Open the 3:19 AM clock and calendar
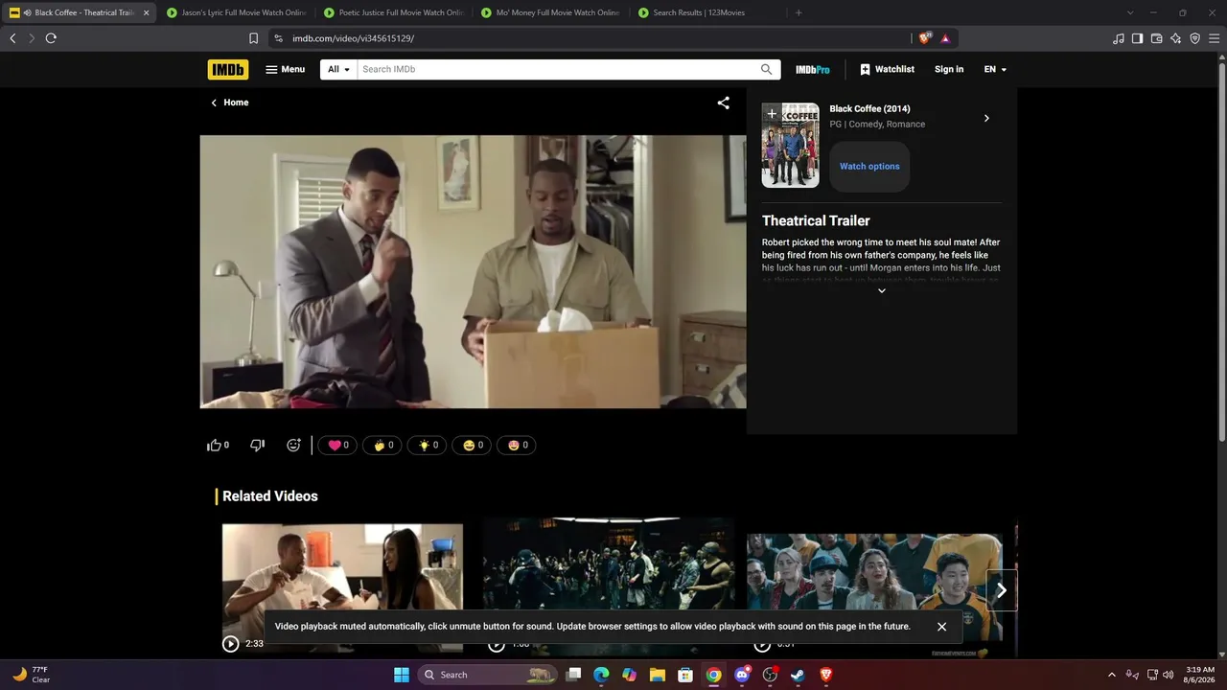This screenshot has width=1227, height=690. coord(1200,675)
